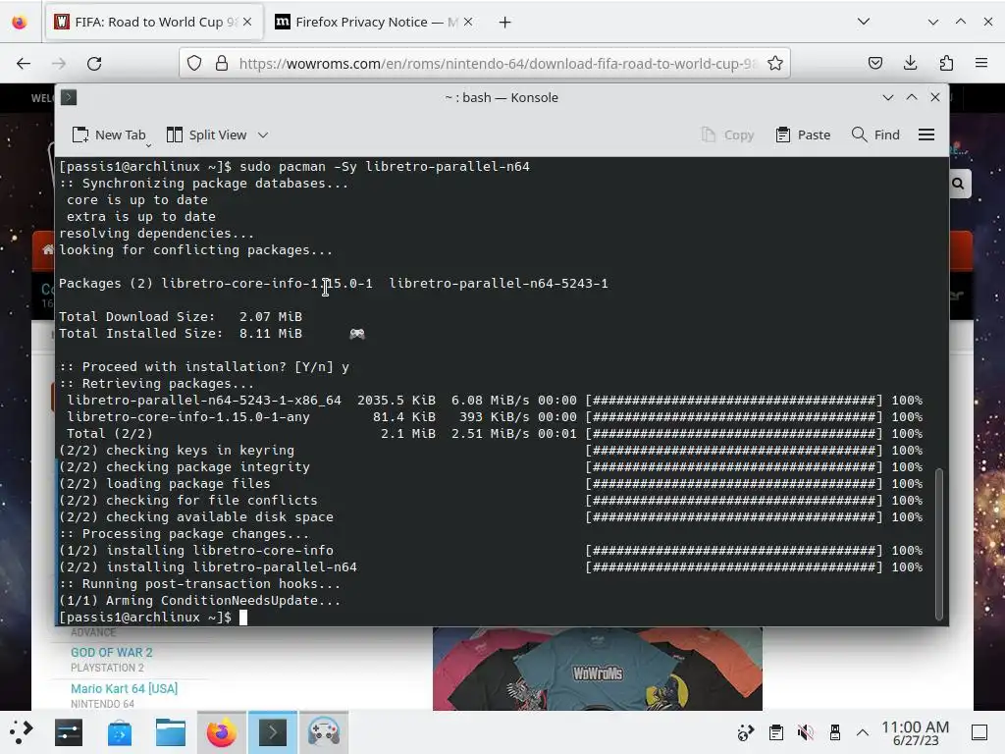Open a new Firefox tab
This screenshot has width=1005, height=754.
[505, 22]
